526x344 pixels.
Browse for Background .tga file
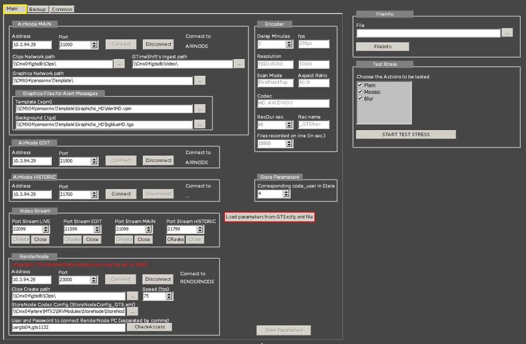pyautogui.click(x=199, y=124)
